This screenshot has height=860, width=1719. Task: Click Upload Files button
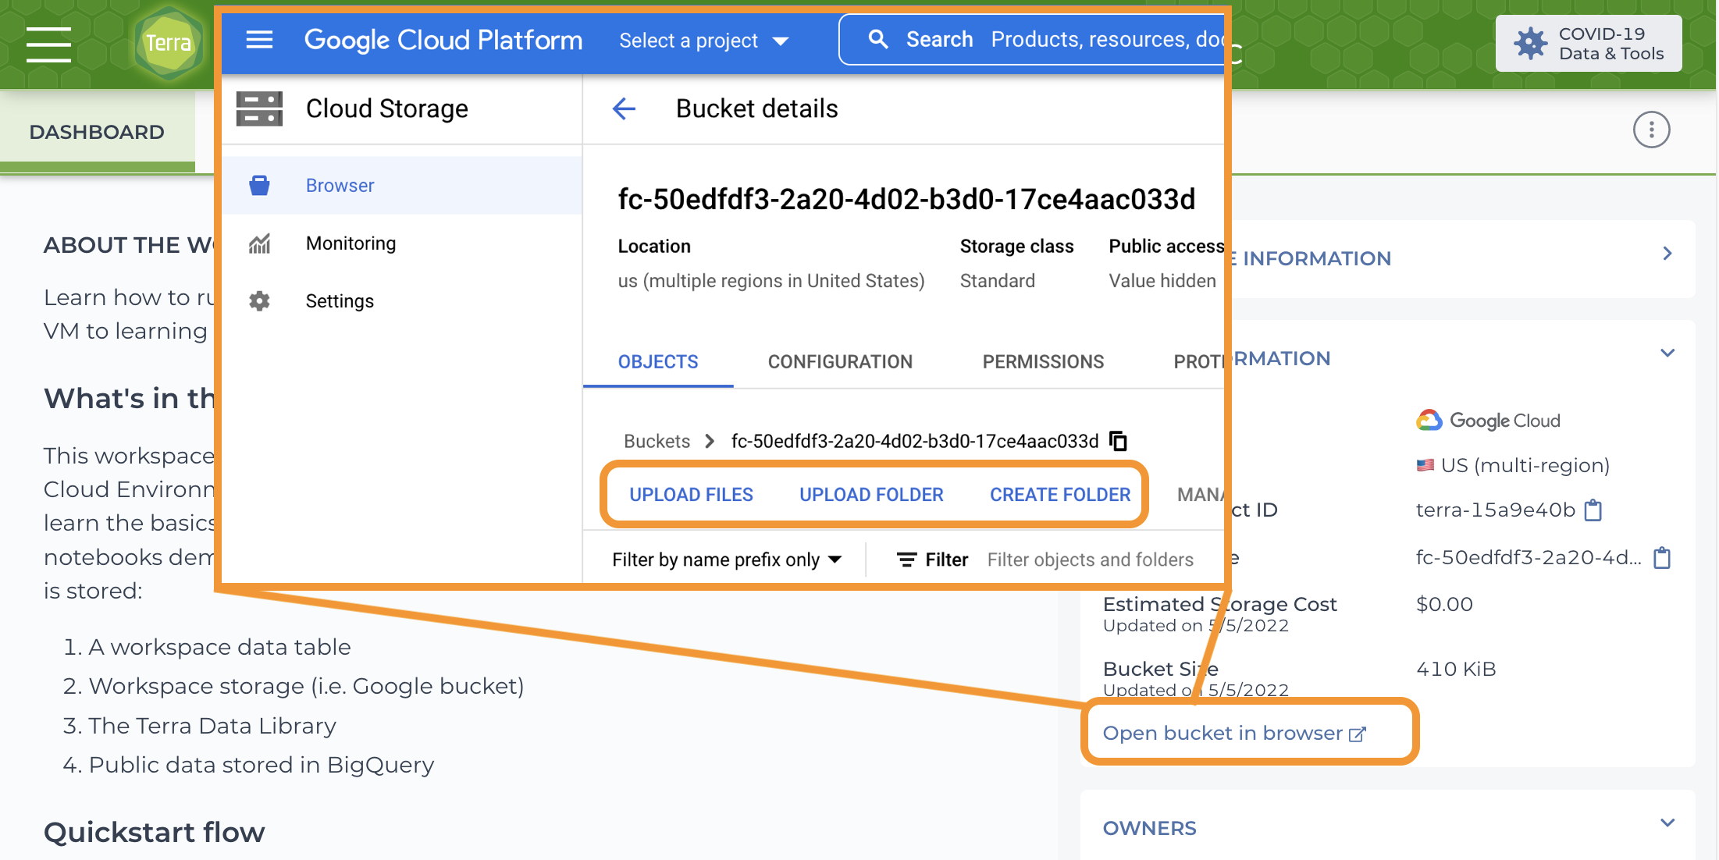[691, 495]
